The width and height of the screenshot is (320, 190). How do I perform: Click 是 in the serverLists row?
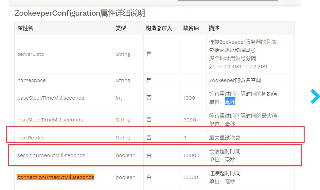(149, 54)
